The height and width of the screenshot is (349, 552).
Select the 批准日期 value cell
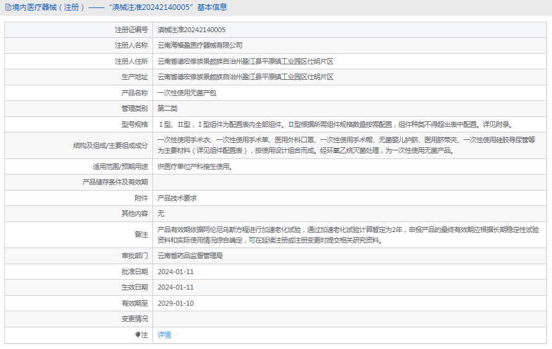(175, 272)
